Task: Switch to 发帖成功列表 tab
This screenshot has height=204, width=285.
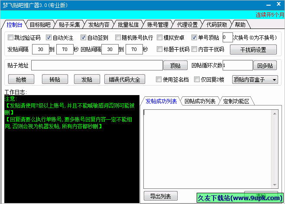Action: [161, 101]
